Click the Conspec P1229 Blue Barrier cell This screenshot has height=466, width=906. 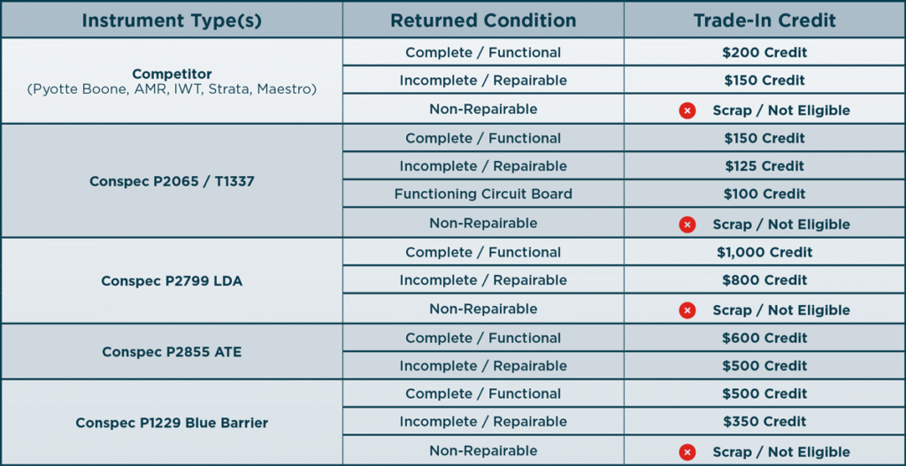(x=172, y=423)
